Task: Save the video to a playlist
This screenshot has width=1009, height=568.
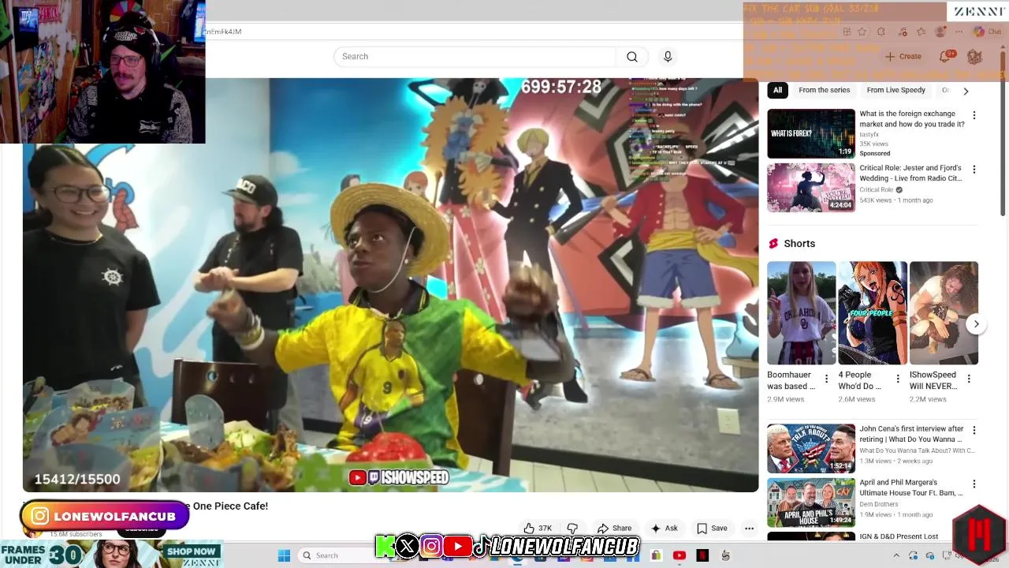Action: coord(712,529)
